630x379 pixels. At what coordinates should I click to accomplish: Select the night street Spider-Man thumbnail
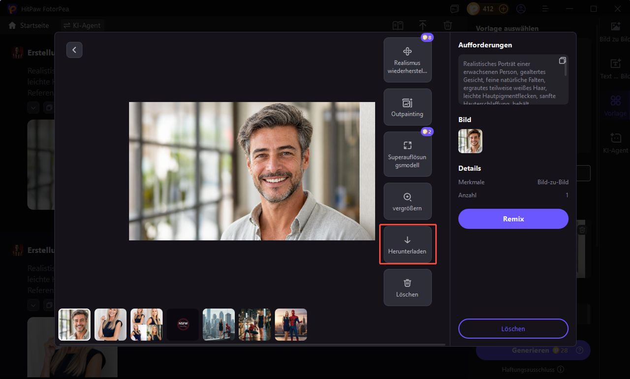255,324
